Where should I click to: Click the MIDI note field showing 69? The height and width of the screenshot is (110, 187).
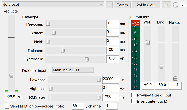coord(78,106)
